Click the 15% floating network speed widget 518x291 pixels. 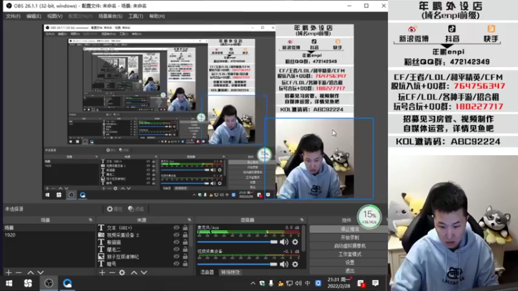pyautogui.click(x=369, y=217)
